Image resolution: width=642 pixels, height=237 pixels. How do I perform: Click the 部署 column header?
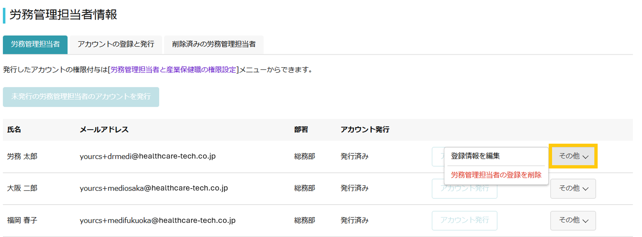coord(301,130)
